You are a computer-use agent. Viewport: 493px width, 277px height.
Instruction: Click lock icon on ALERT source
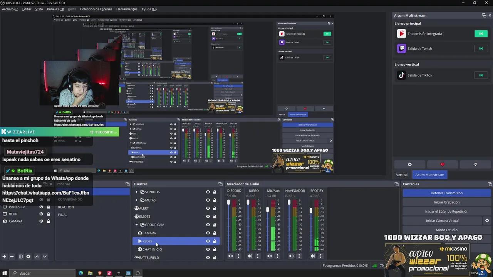click(x=215, y=208)
